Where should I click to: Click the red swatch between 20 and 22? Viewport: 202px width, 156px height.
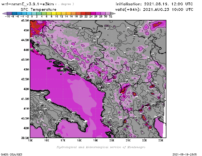coord(83,13)
